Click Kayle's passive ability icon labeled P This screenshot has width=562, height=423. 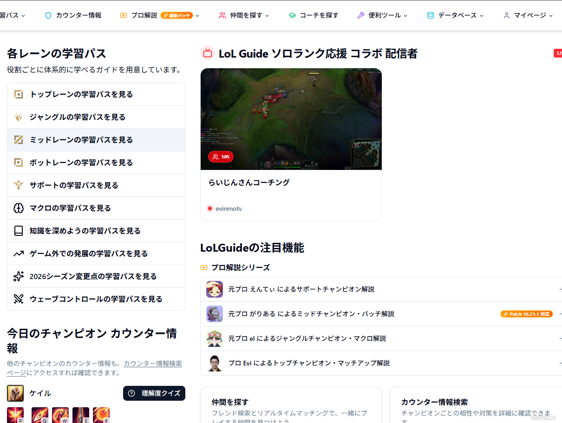point(15,415)
